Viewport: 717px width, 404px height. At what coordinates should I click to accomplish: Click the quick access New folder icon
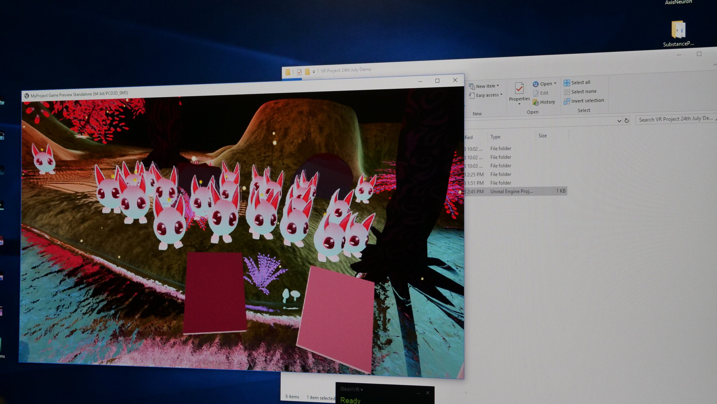tap(307, 72)
